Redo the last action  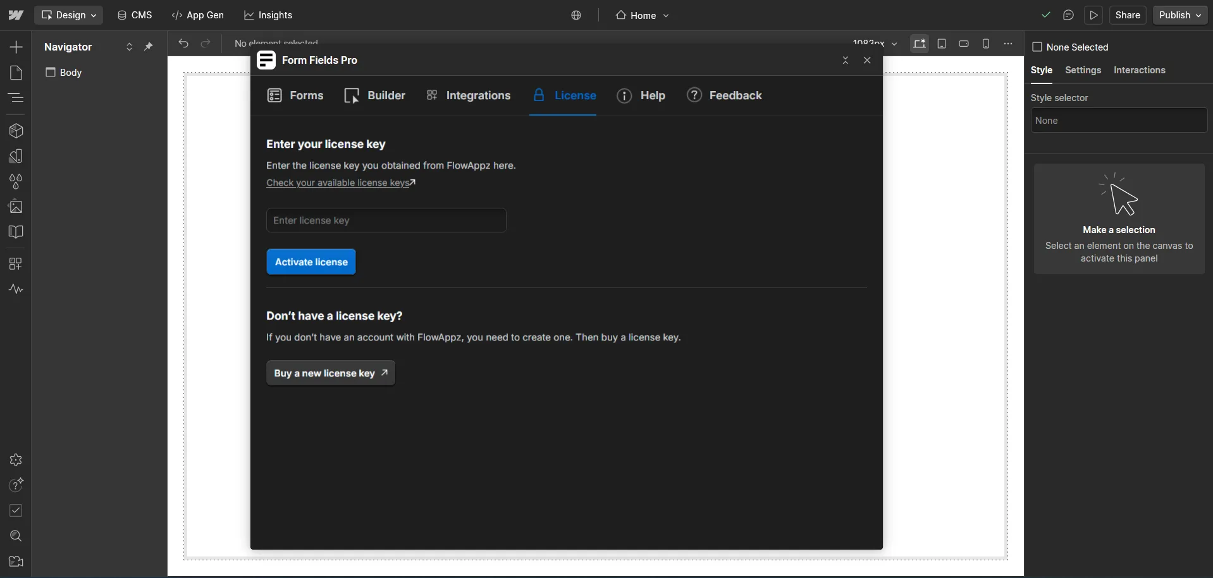click(206, 44)
